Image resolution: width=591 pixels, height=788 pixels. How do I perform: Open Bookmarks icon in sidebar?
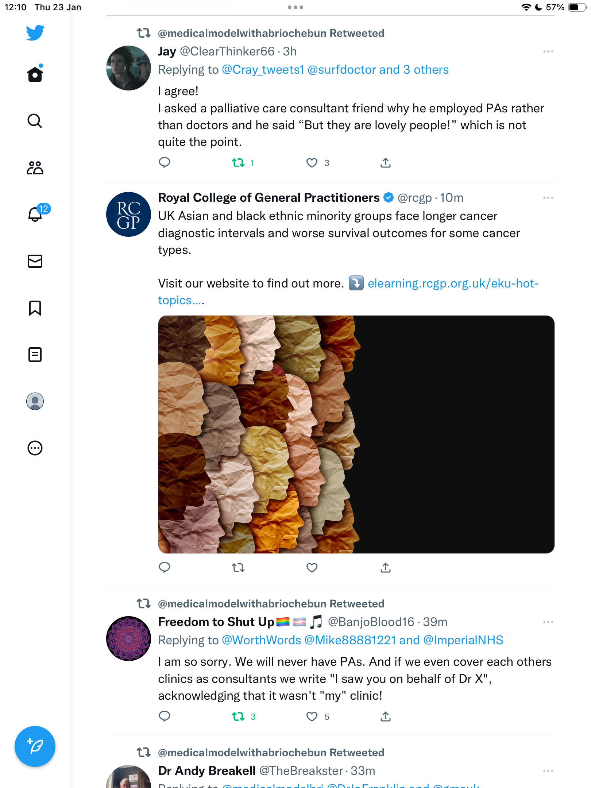pos(35,308)
